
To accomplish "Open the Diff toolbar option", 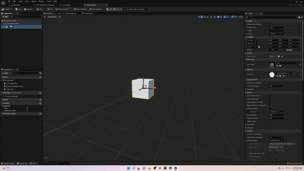I will click(39, 9).
